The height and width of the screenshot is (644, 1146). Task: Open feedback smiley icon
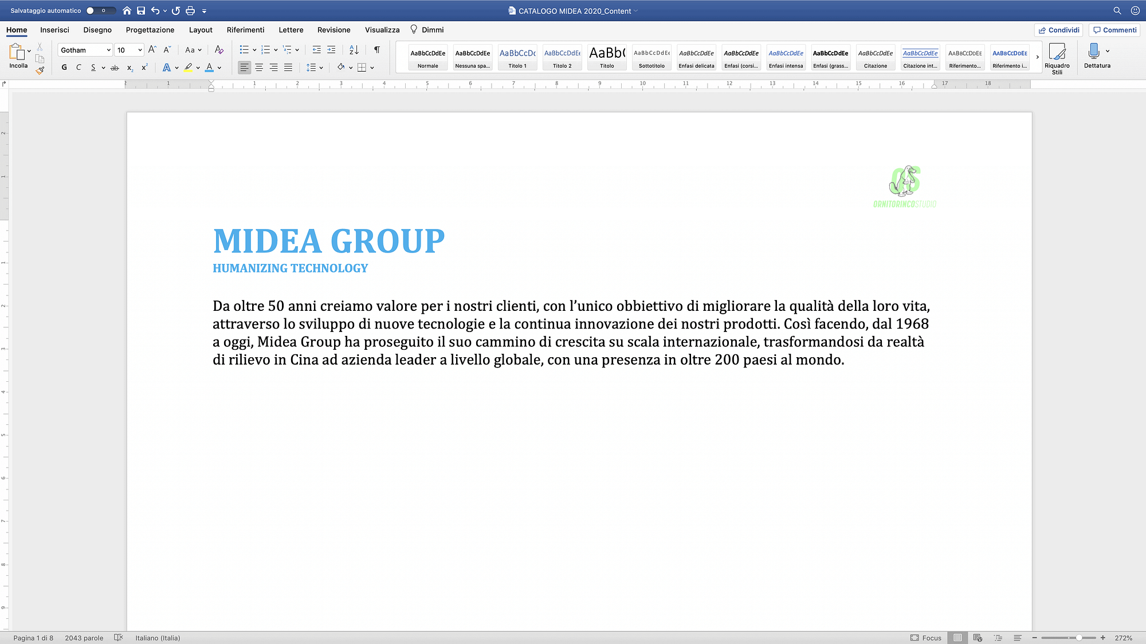pos(1135,10)
